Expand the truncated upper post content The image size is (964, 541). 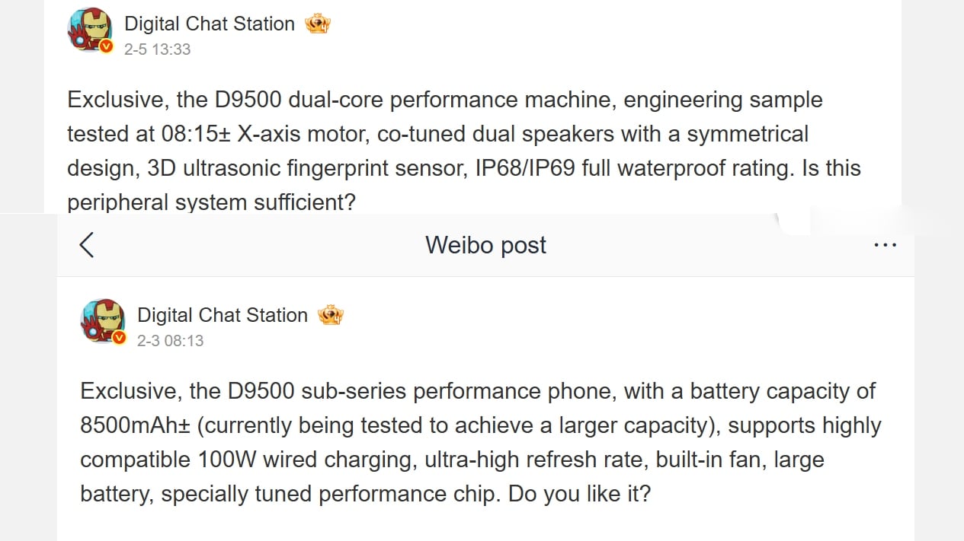click(x=211, y=202)
